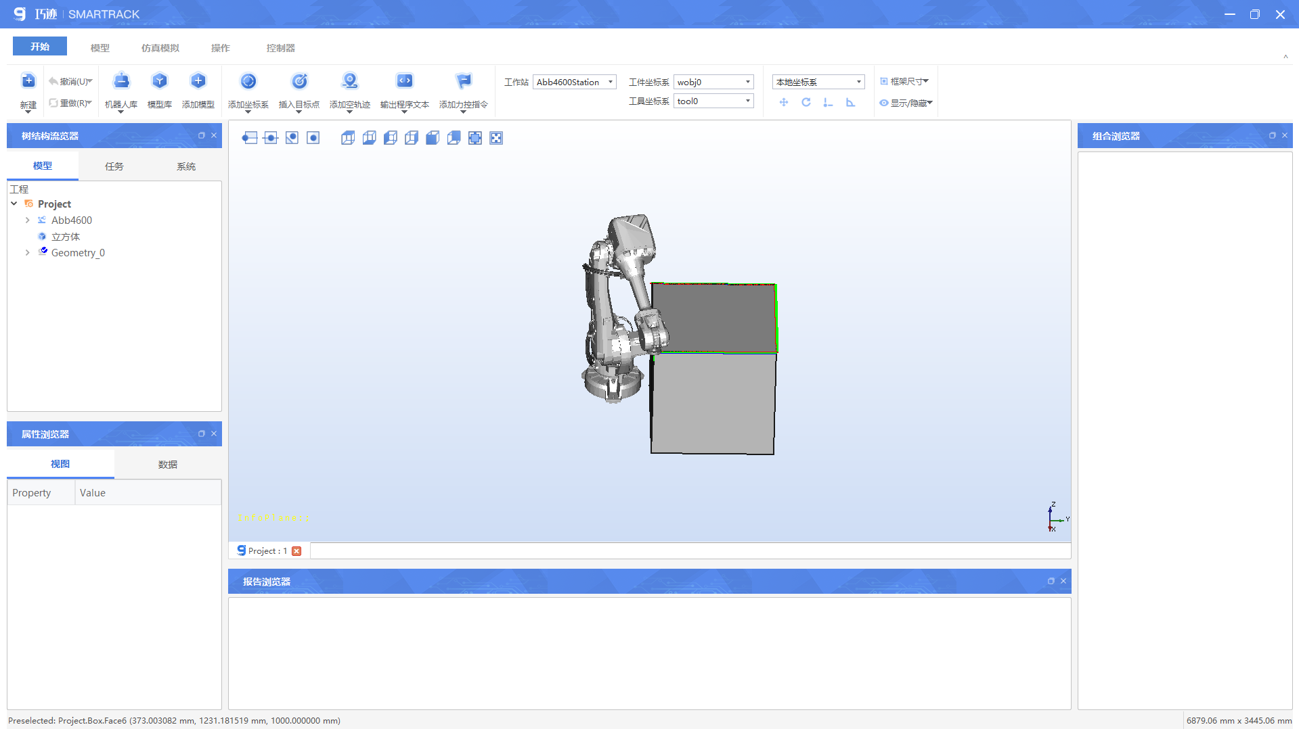
Task: Select the diagonal-point snap icon in viewport
Action: 292,138
